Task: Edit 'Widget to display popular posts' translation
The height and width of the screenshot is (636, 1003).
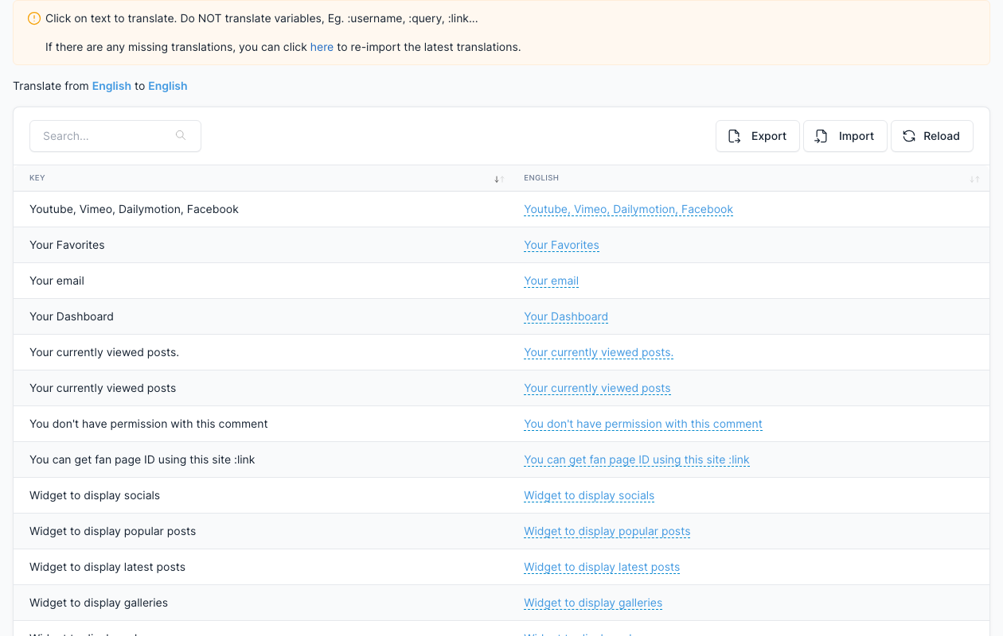Action: point(607,531)
